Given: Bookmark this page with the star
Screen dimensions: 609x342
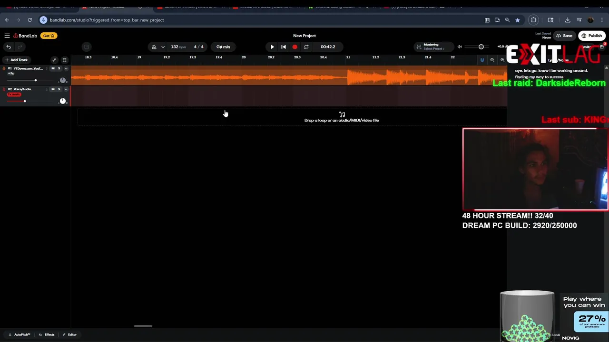Looking at the screenshot, I should click(518, 20).
